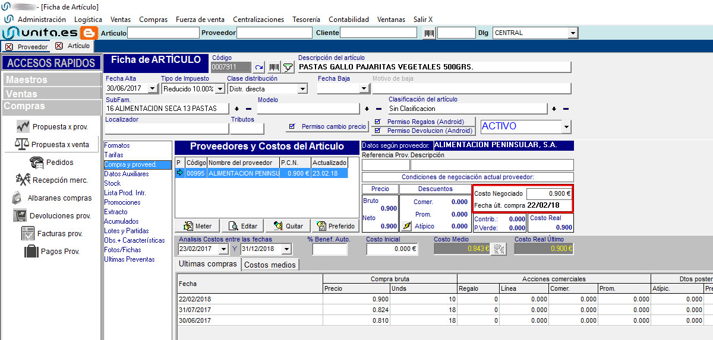Open the Fecha Alta date dropdown
The height and width of the screenshot is (340, 713).
[153, 88]
